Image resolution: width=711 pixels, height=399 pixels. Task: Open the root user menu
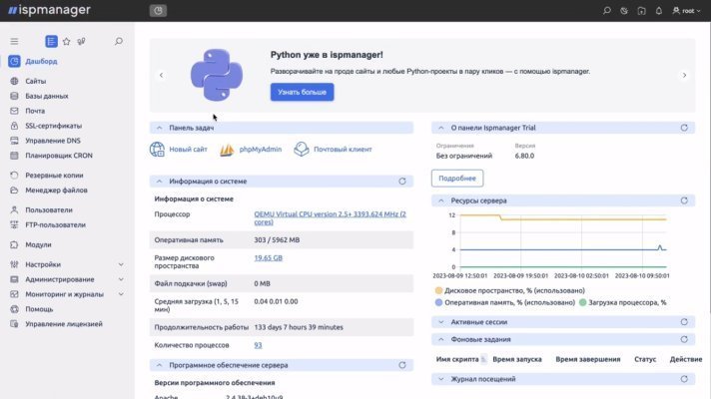click(686, 10)
